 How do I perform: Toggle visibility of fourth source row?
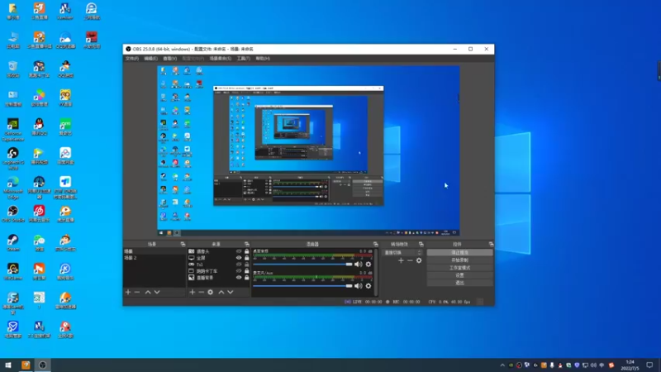239,271
